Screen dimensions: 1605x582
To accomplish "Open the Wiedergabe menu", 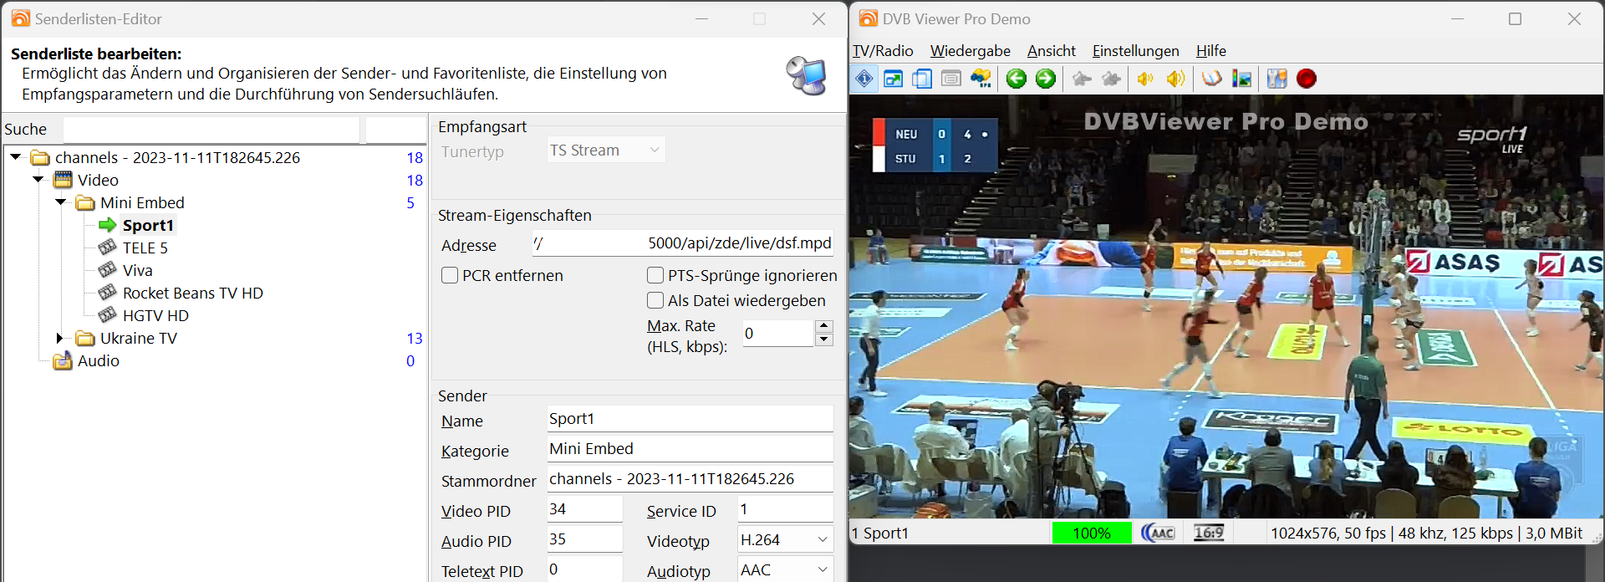I will point(971,51).
